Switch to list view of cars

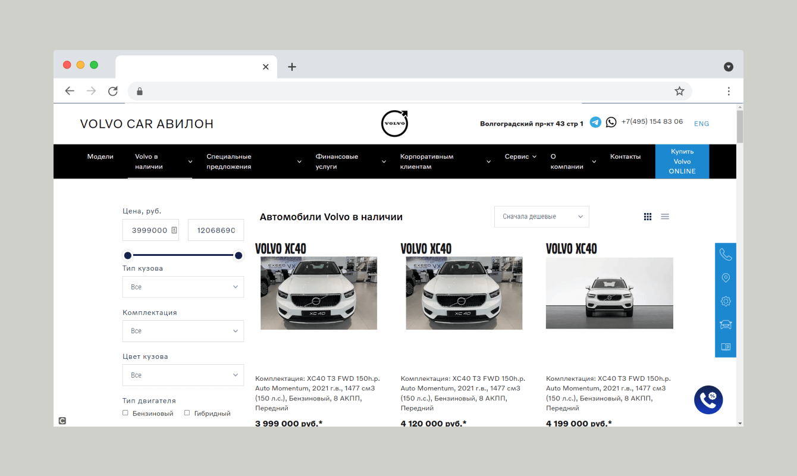[x=665, y=217]
